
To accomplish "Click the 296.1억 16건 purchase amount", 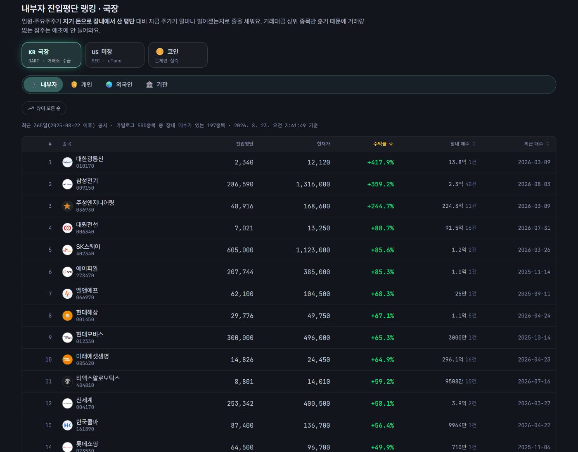I will [459, 359].
